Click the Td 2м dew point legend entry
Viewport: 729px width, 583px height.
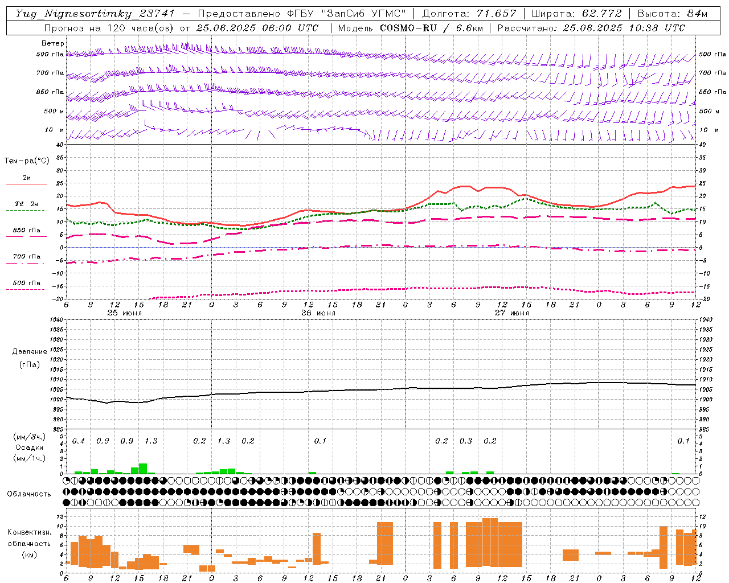tap(26, 204)
